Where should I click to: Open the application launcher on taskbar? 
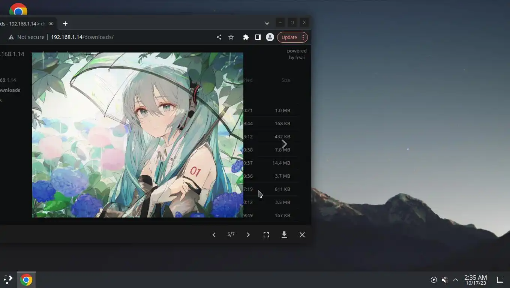8,280
